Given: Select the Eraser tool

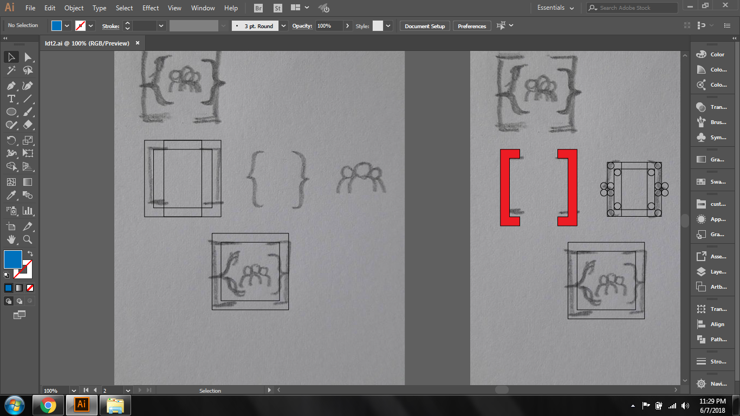Looking at the screenshot, I should 28,125.
